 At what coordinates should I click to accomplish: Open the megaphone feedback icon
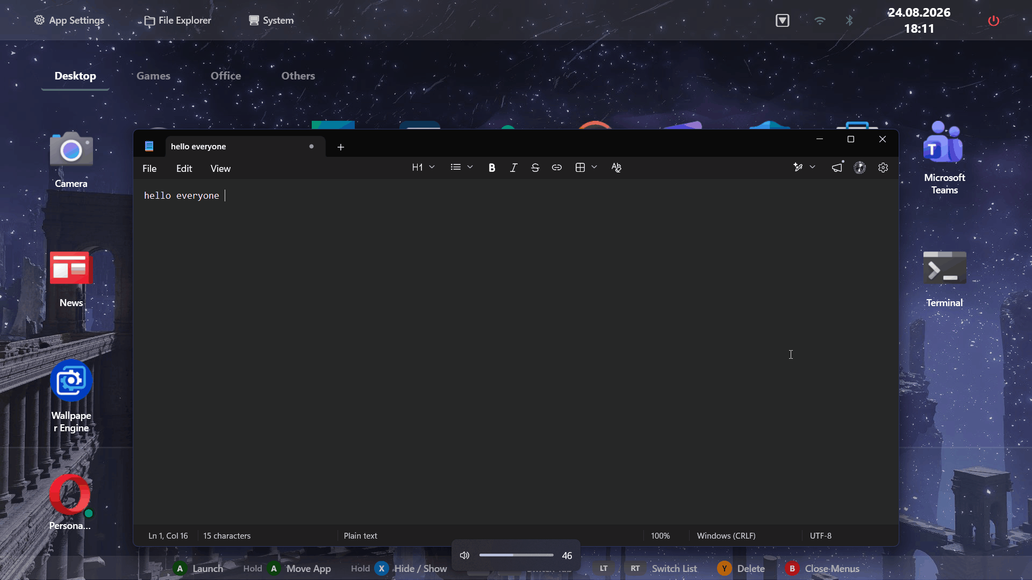point(837,168)
